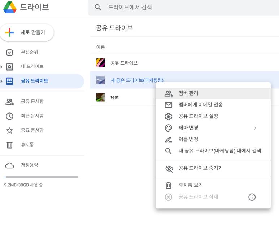Click the search magnifier icon in search bar
Screen dimensions: 279x226
(98, 8)
